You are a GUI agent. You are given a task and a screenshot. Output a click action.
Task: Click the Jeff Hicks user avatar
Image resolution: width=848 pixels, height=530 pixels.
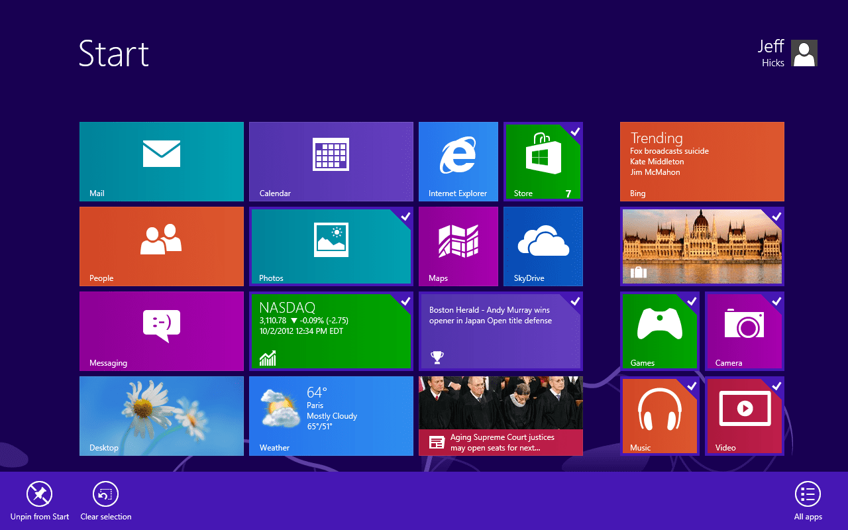pyautogui.click(x=804, y=53)
